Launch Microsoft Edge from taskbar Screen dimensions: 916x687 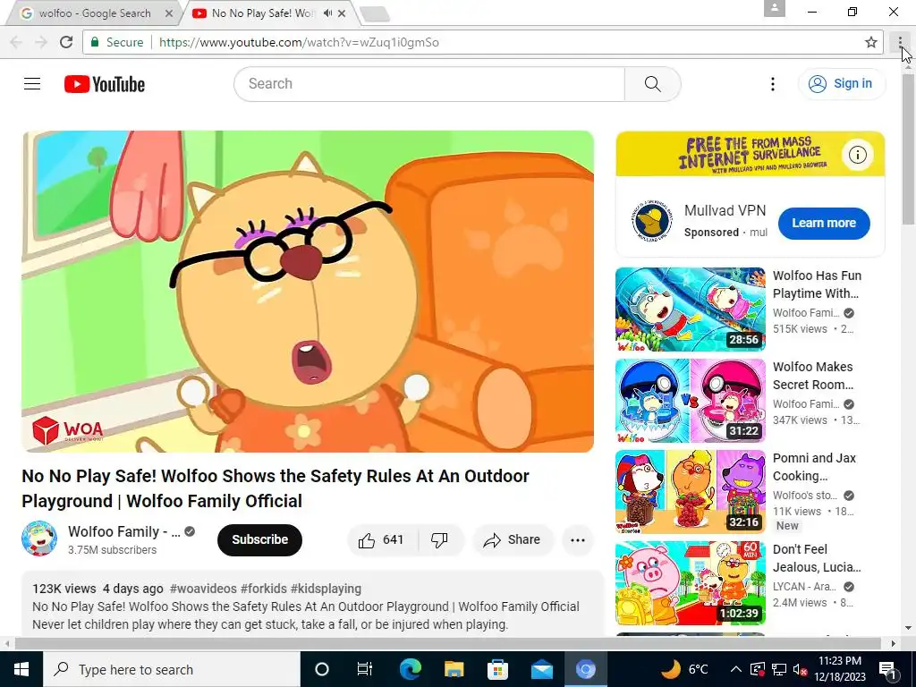coord(410,669)
